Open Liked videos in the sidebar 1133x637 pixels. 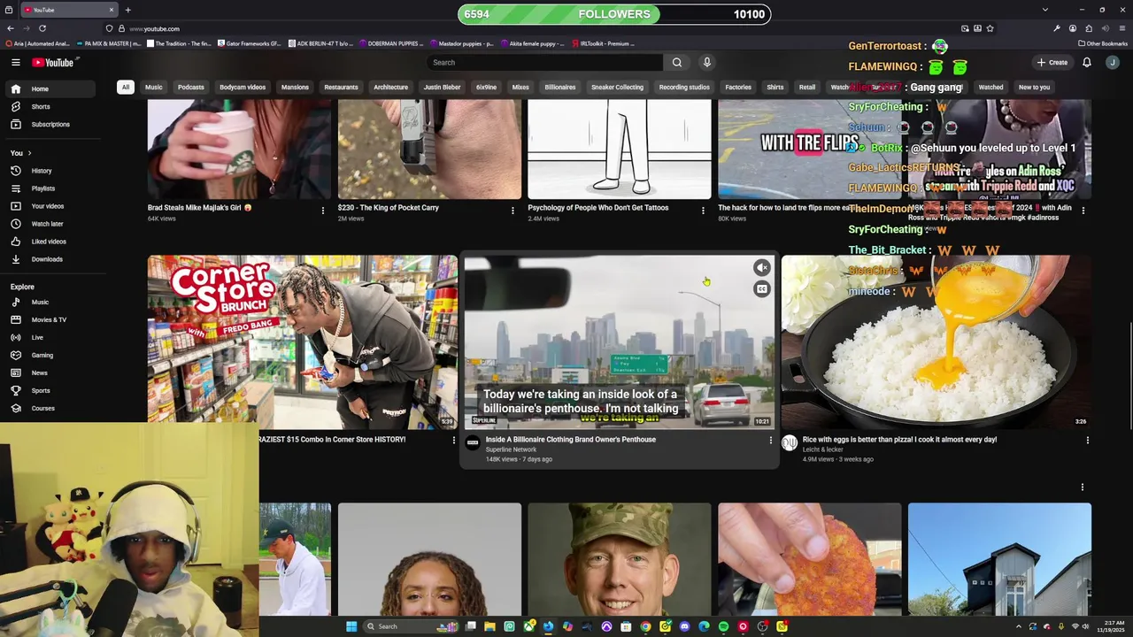tap(49, 242)
